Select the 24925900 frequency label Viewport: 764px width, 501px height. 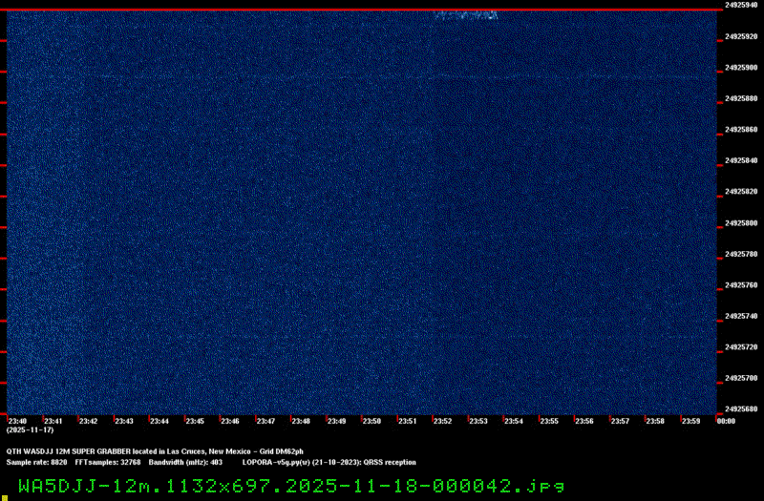point(741,67)
